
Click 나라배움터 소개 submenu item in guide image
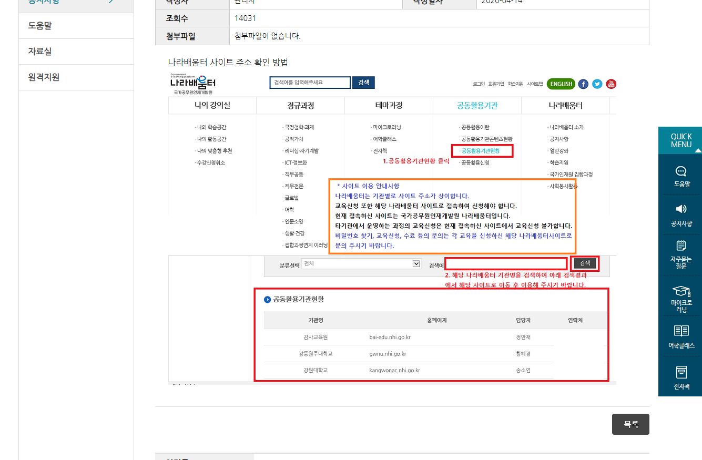565,127
